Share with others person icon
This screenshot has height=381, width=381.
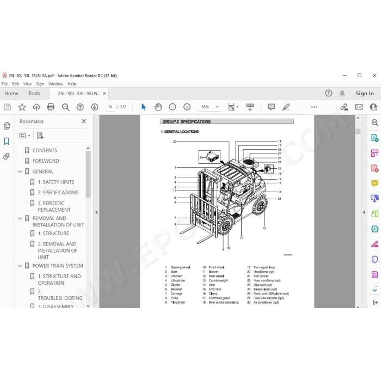(373, 107)
